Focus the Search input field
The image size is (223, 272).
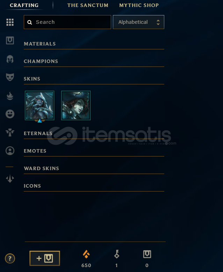(67, 22)
